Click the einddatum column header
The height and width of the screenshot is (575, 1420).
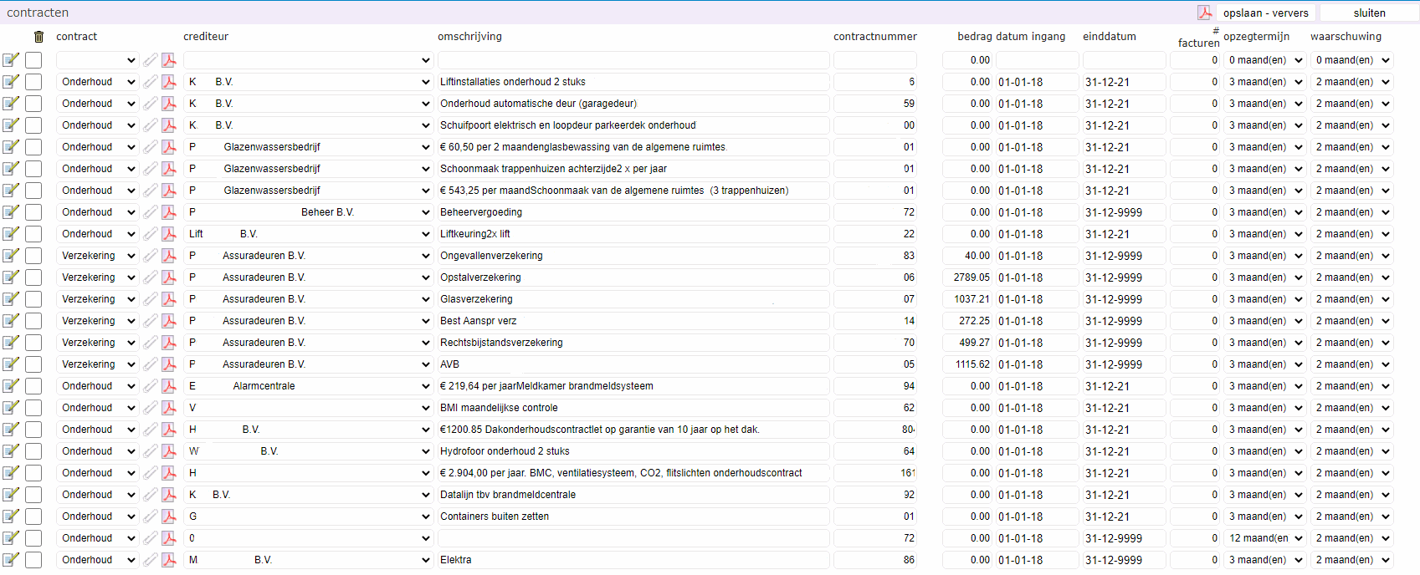click(x=1110, y=37)
